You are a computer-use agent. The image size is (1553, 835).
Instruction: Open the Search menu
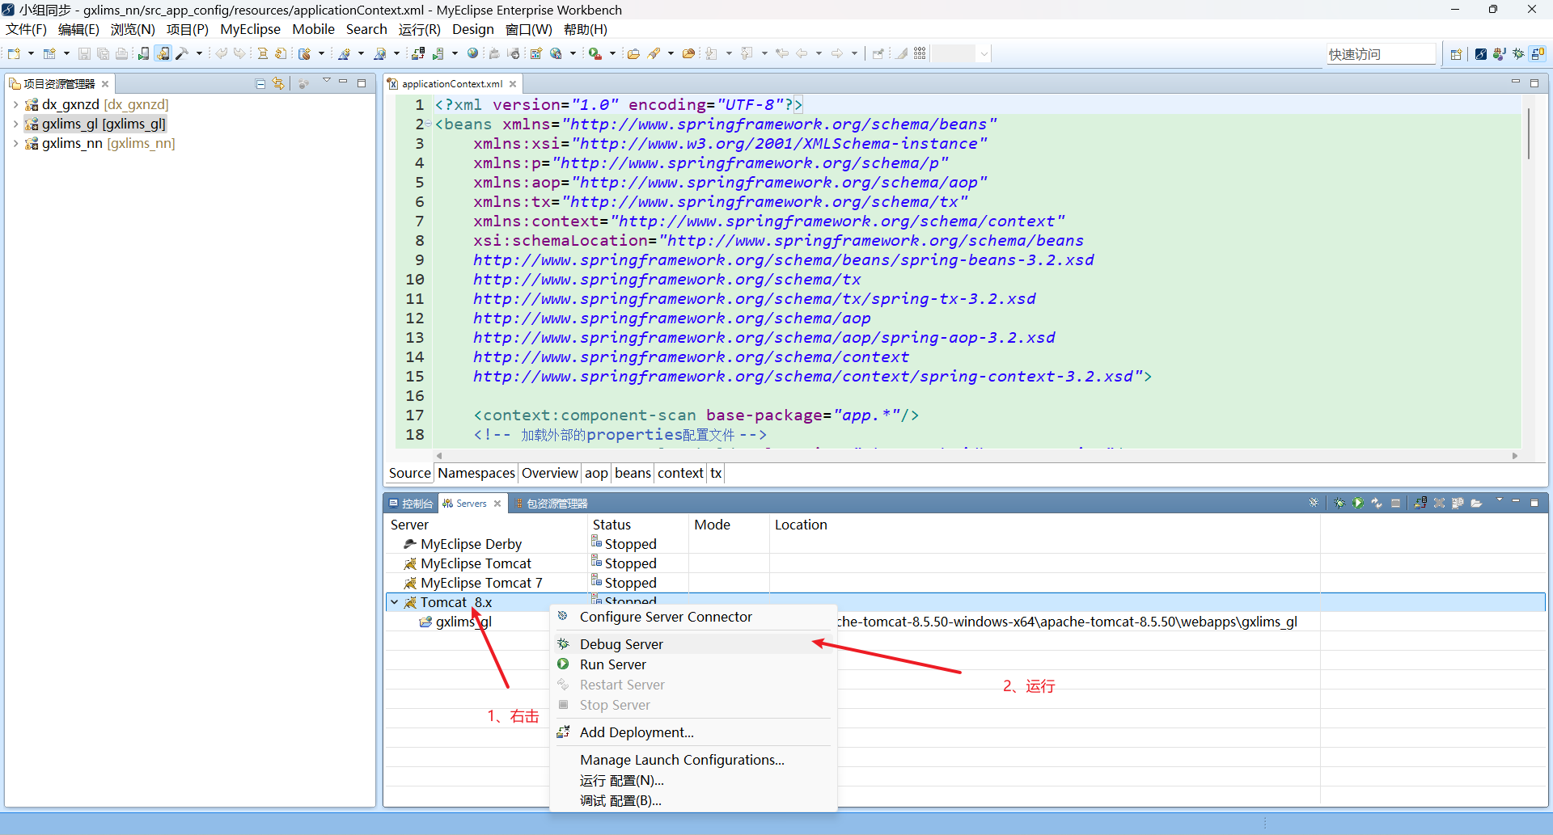[x=366, y=29]
